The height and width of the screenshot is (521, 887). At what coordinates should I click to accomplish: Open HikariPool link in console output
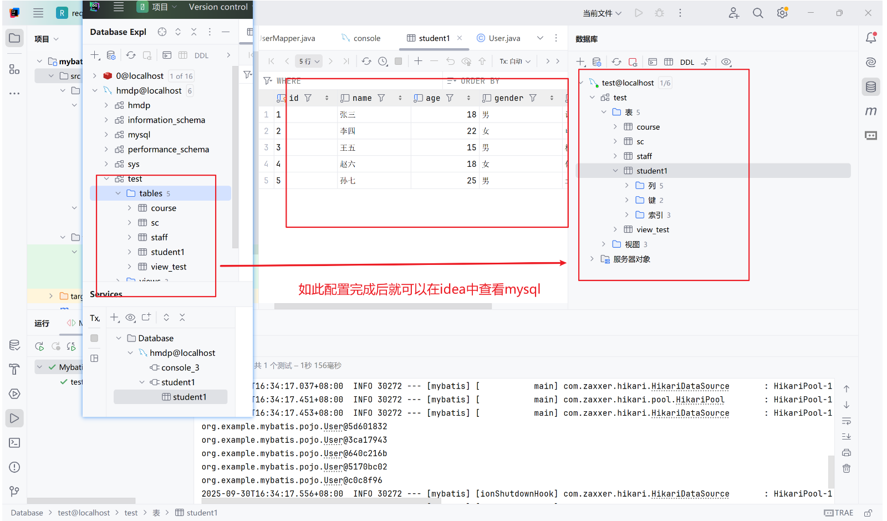[700, 400]
